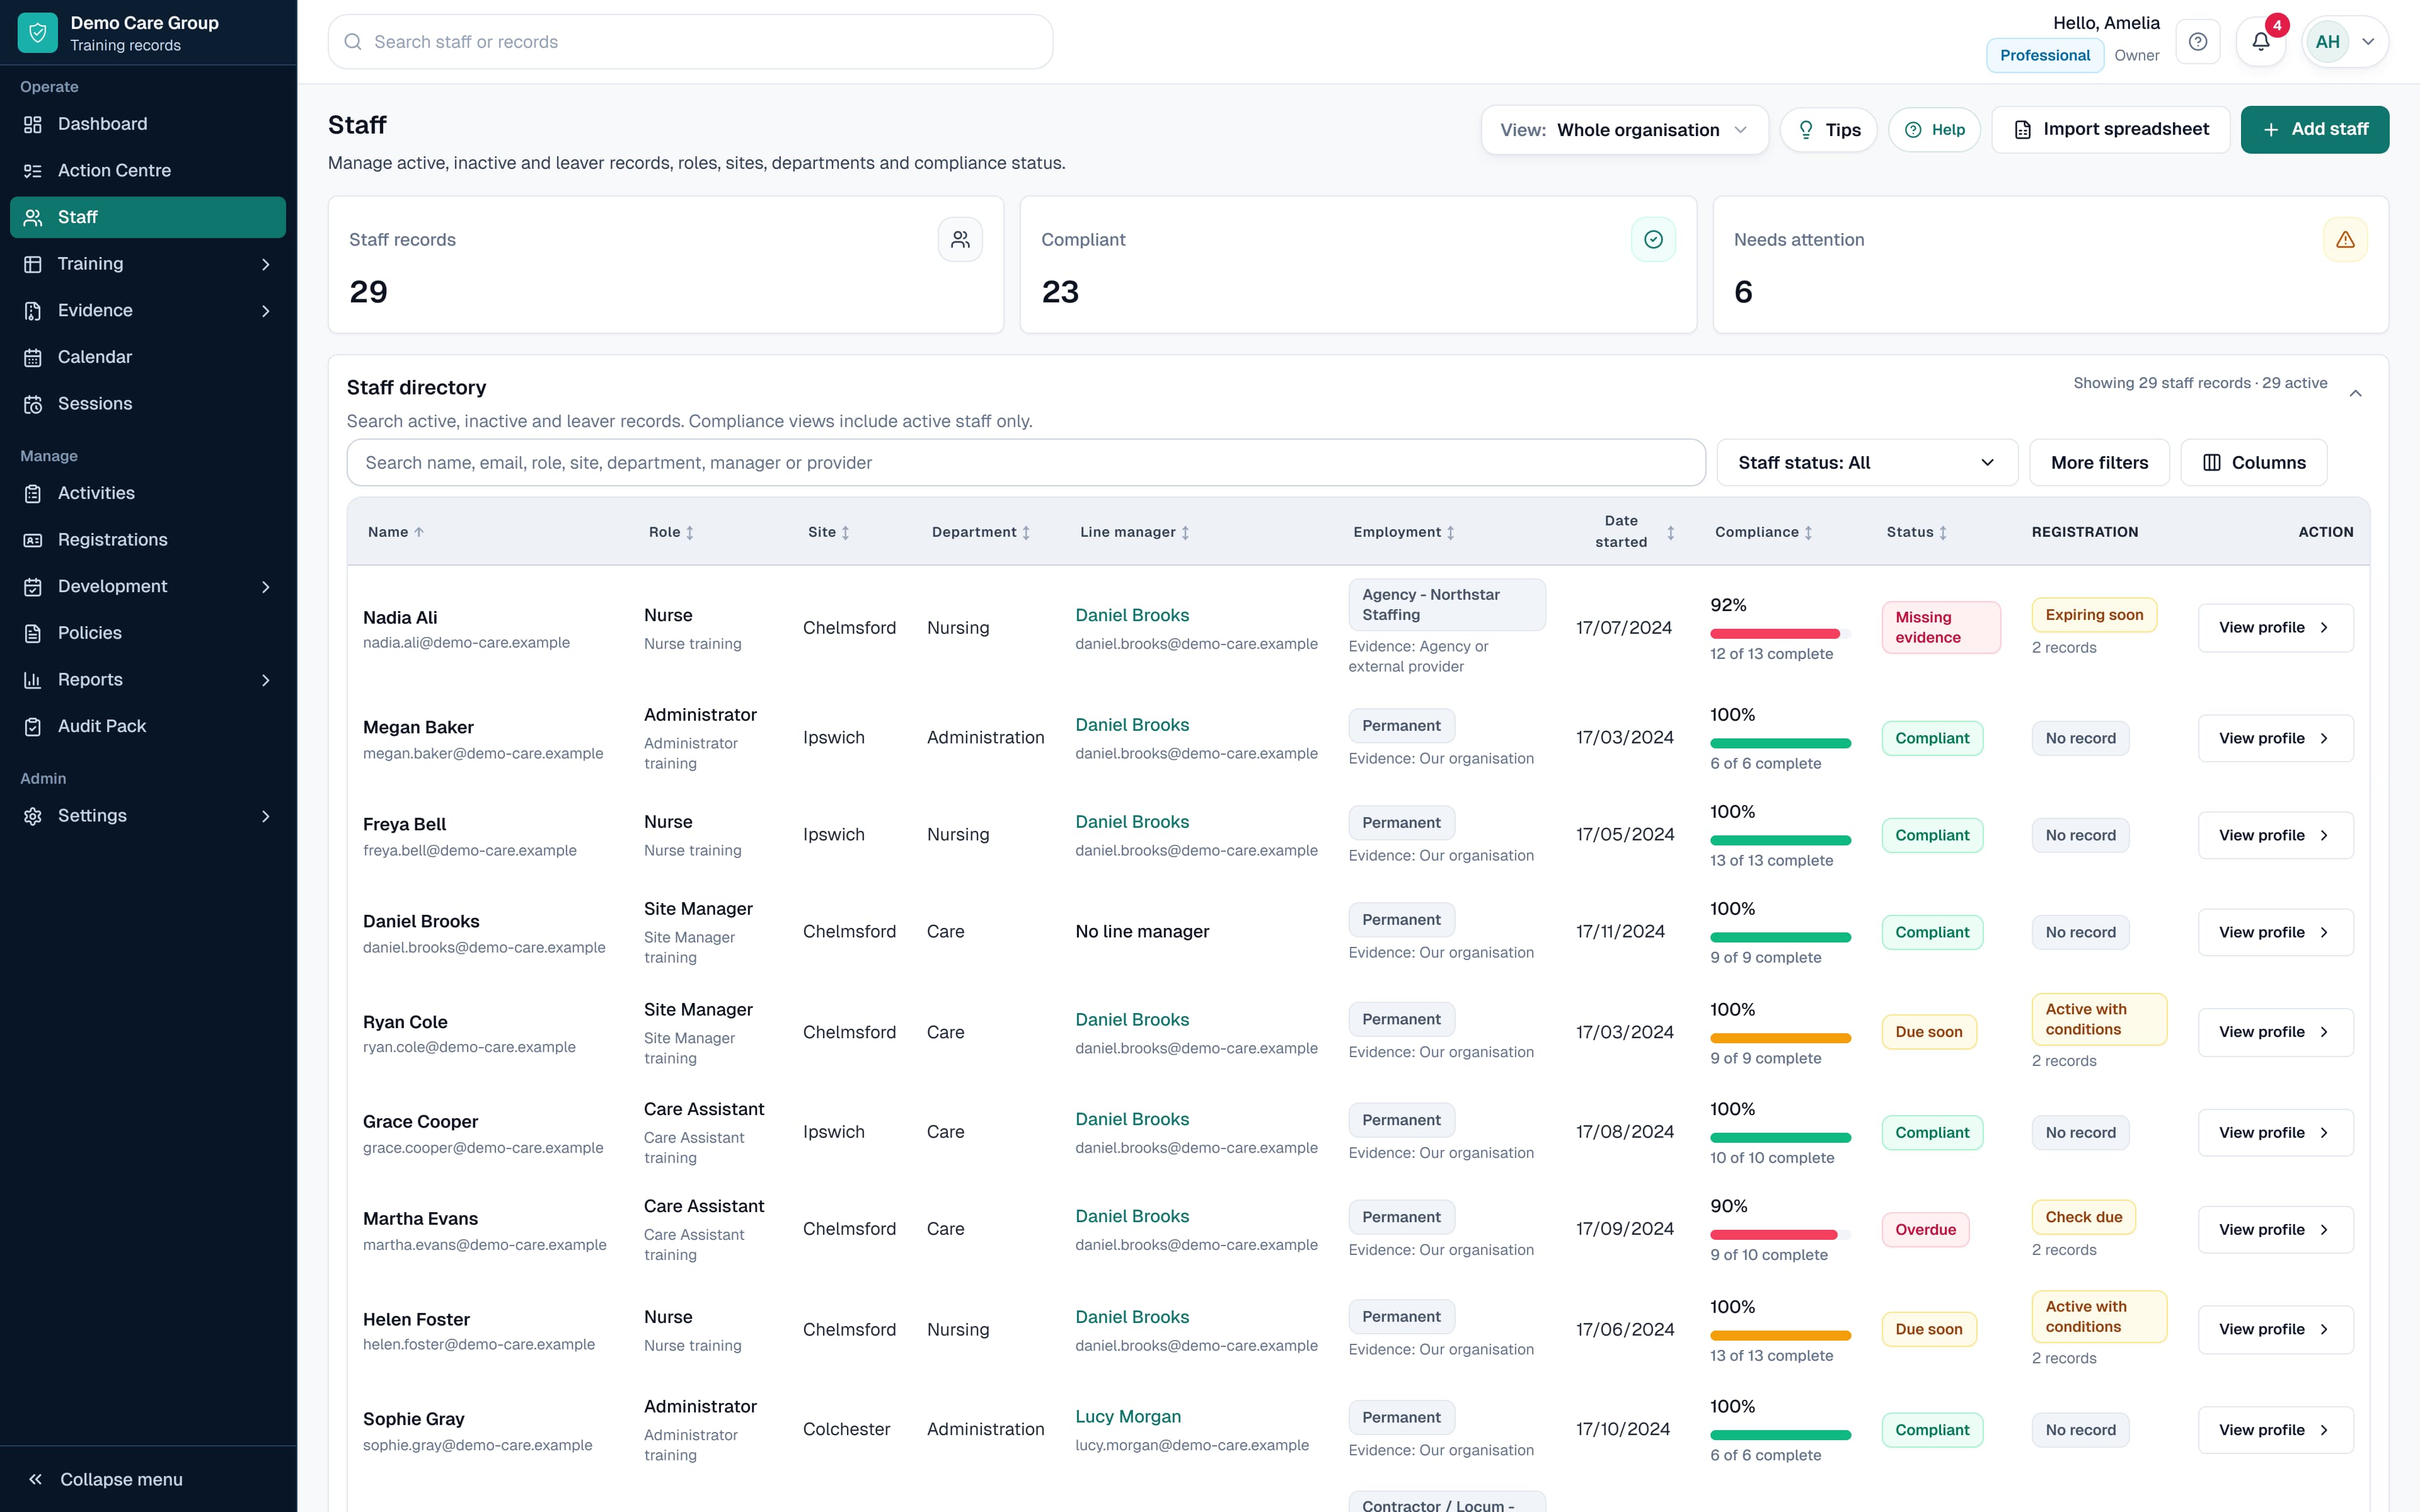Click the Add staff button
This screenshot has height=1512, width=2420.
(x=2314, y=130)
